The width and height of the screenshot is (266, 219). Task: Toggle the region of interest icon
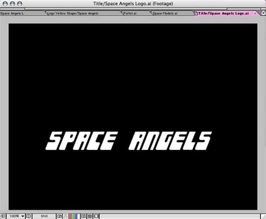(x=84, y=216)
